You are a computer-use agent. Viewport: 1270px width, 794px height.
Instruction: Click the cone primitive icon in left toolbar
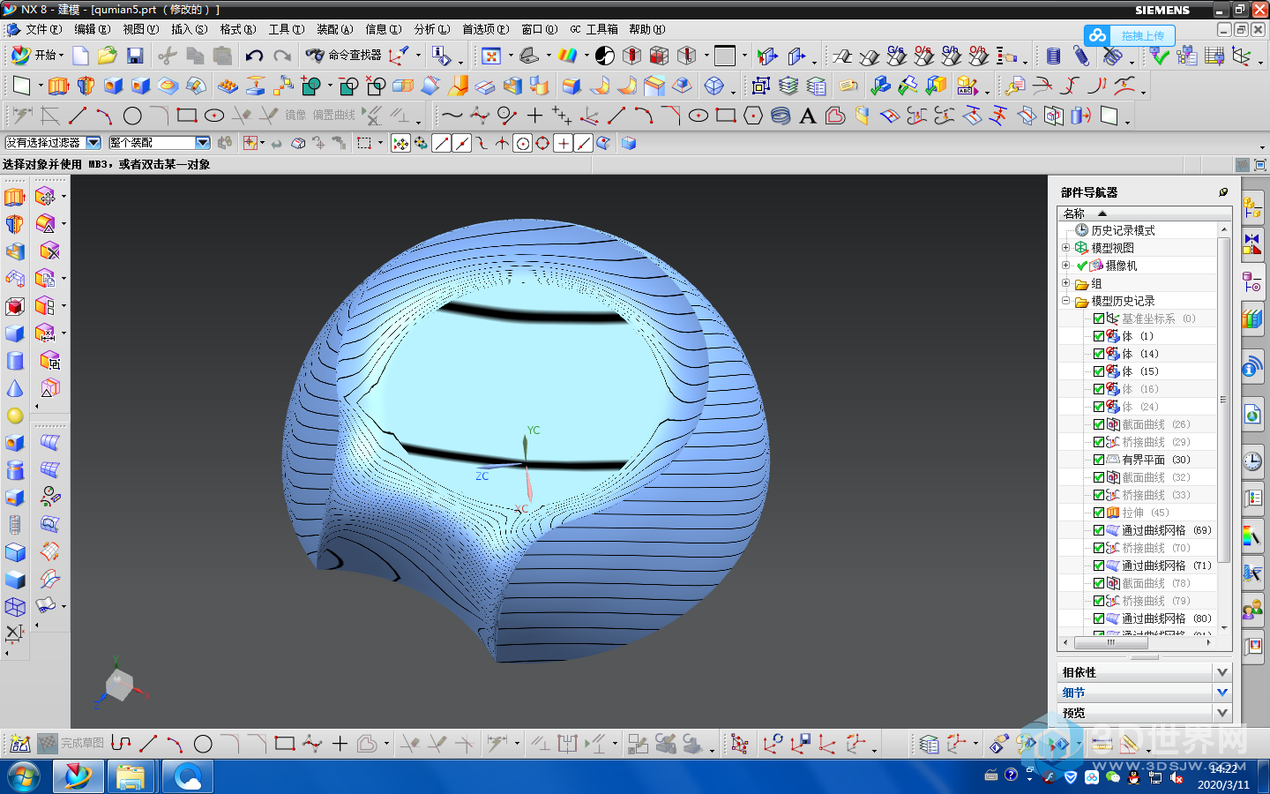click(15, 388)
